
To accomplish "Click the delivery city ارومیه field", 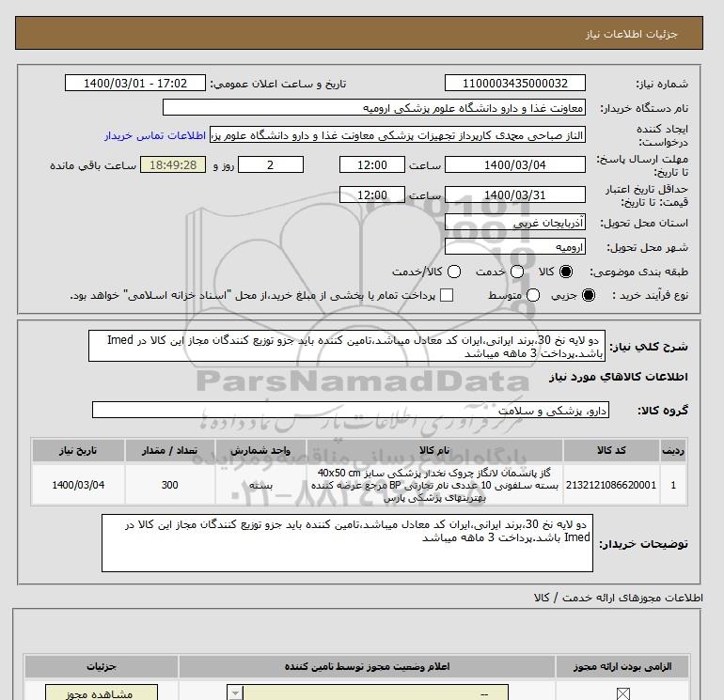I will coord(515,247).
